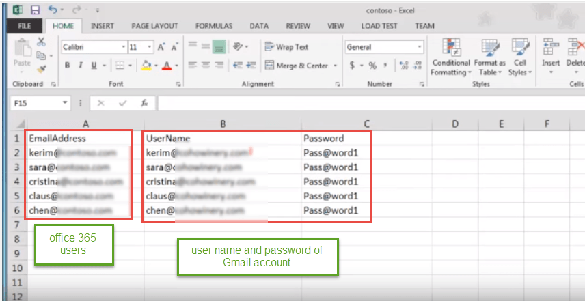Click cell with EmailAddress header
Image resolution: width=585 pixels, height=301 pixels.
click(x=85, y=139)
